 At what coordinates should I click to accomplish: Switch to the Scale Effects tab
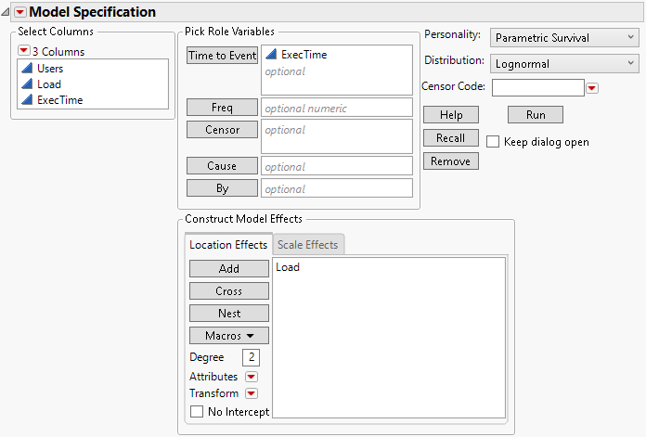(x=309, y=245)
